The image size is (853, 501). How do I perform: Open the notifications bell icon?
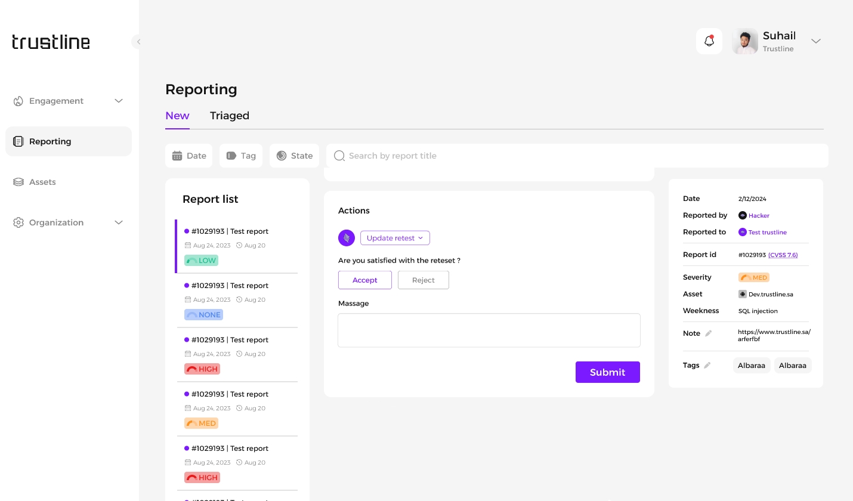pos(709,41)
